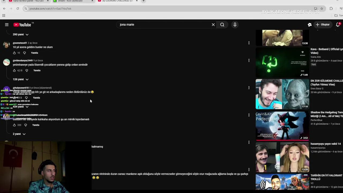Click the YouTube search magnifier button
Screen dimensions: 343x193
[222, 25]
